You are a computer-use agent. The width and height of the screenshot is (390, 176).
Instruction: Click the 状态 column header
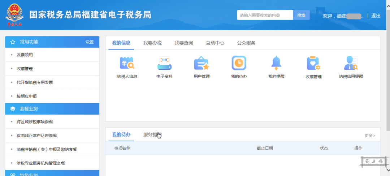click(x=324, y=148)
